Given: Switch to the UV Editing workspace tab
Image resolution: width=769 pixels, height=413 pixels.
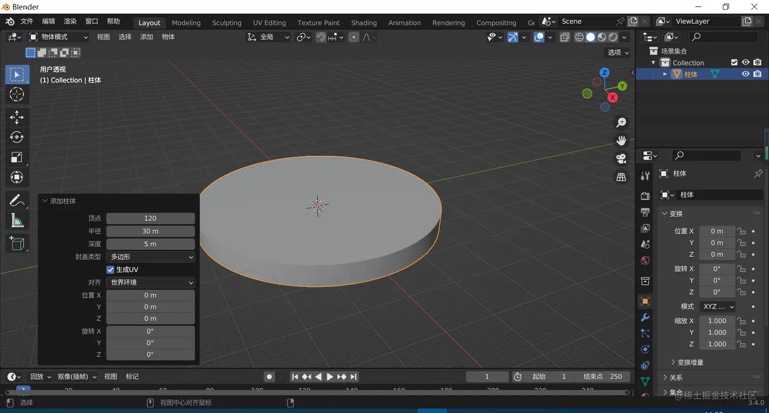Looking at the screenshot, I should pos(270,22).
